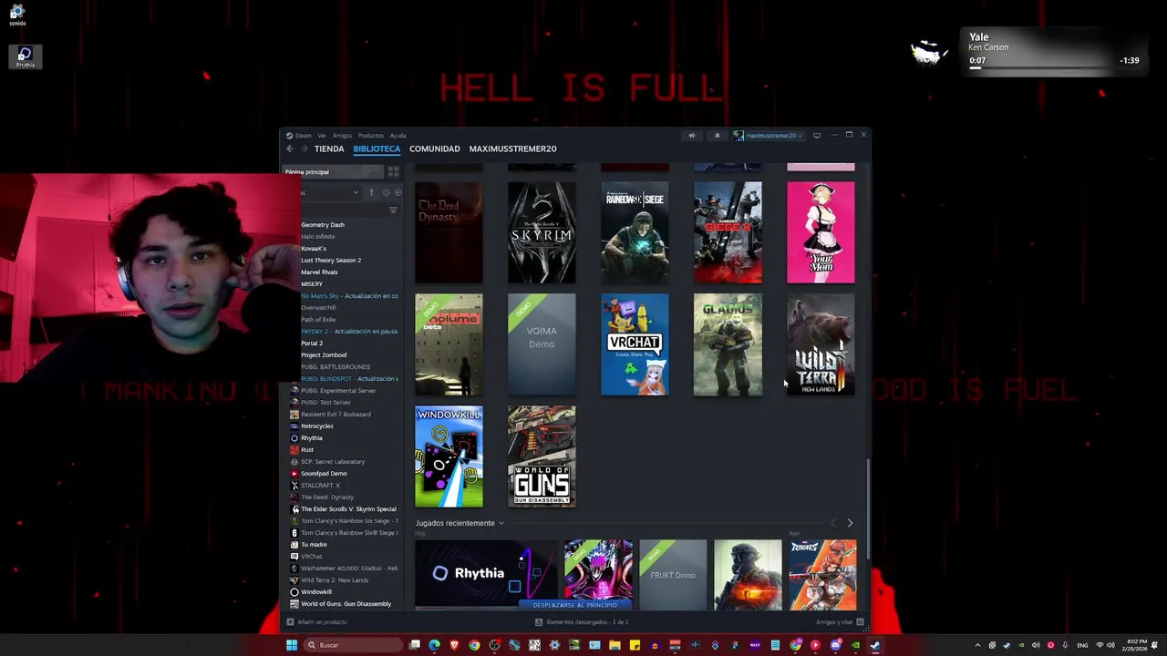Open Rhythia recently played banner

point(486,574)
